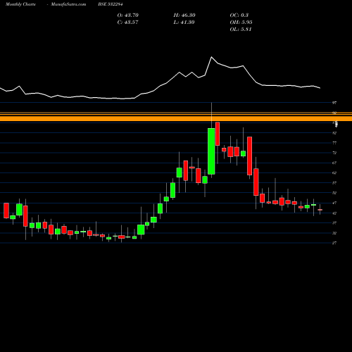Screen dimensions: 352x352
Task: Select the high price "H: 46.30"
Action: pyautogui.click(x=184, y=15)
